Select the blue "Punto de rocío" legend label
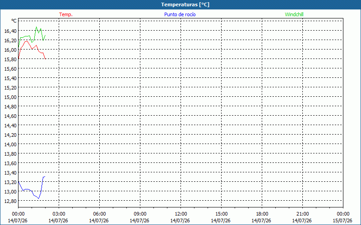 point(180,14)
